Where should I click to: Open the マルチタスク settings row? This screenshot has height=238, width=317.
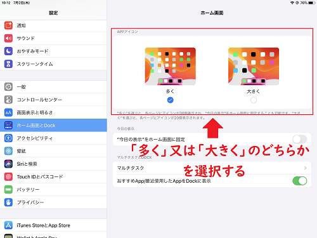[x=212, y=168]
